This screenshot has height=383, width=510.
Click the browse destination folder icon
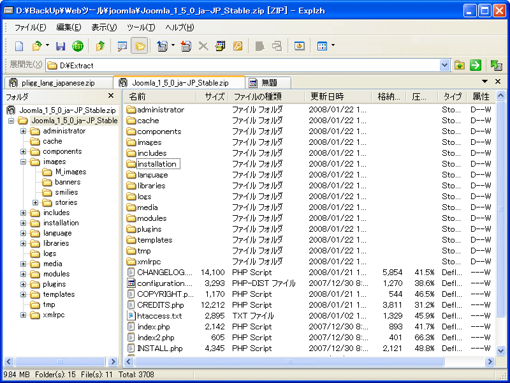459,65
